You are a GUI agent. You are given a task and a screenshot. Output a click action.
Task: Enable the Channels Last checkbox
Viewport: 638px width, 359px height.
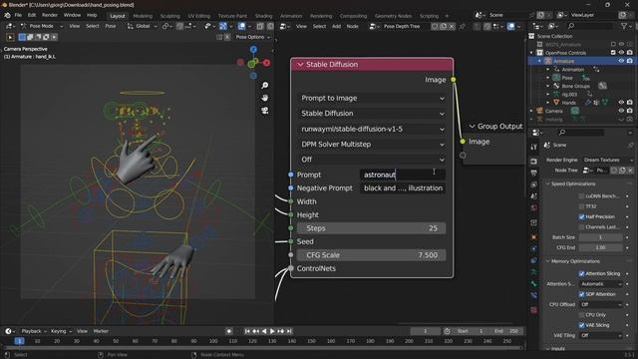pos(581,227)
